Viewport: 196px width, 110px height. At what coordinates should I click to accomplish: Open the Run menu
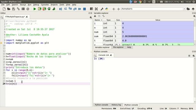29,5
